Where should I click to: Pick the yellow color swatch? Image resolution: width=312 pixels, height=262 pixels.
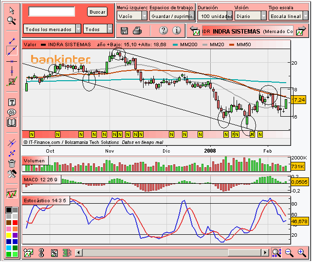9,235
